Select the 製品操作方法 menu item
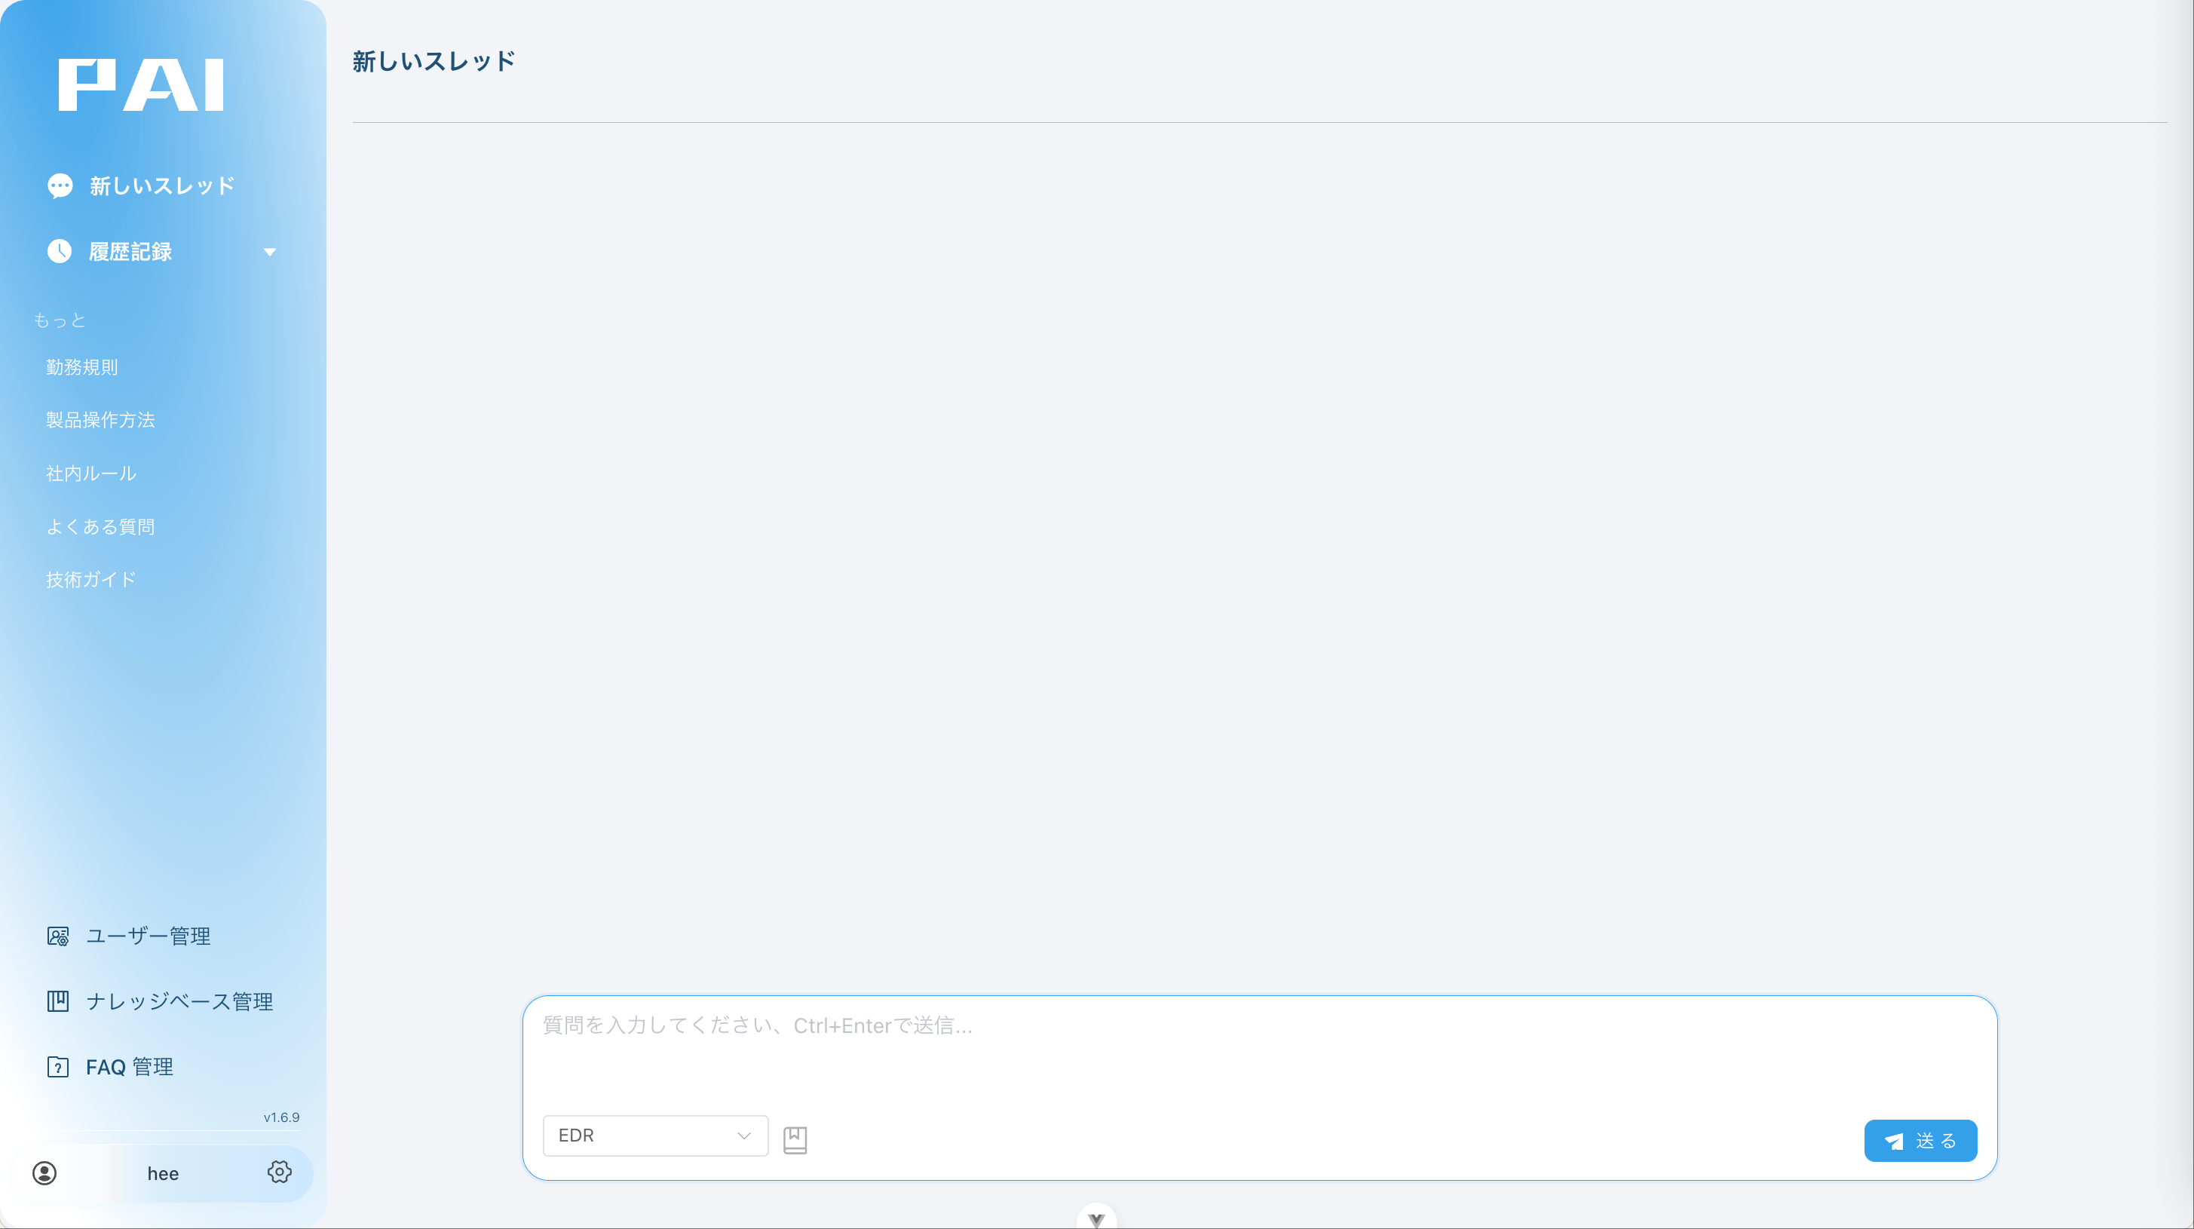Image resolution: width=2194 pixels, height=1229 pixels. pyautogui.click(x=100, y=420)
